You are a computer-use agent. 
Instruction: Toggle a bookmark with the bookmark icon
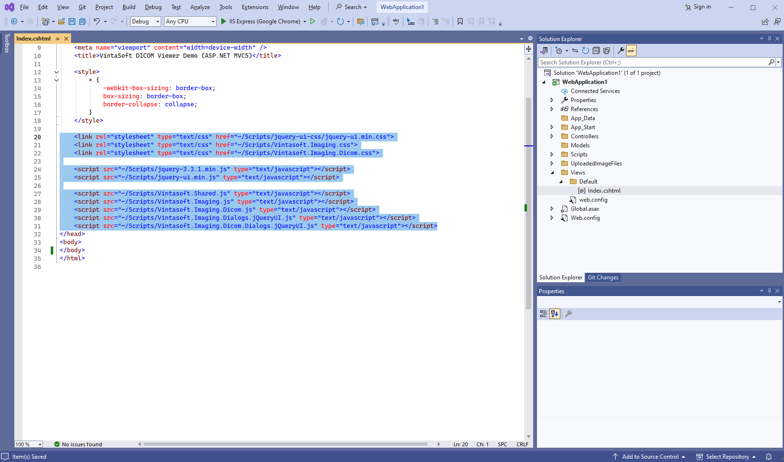pyautogui.click(x=460, y=21)
